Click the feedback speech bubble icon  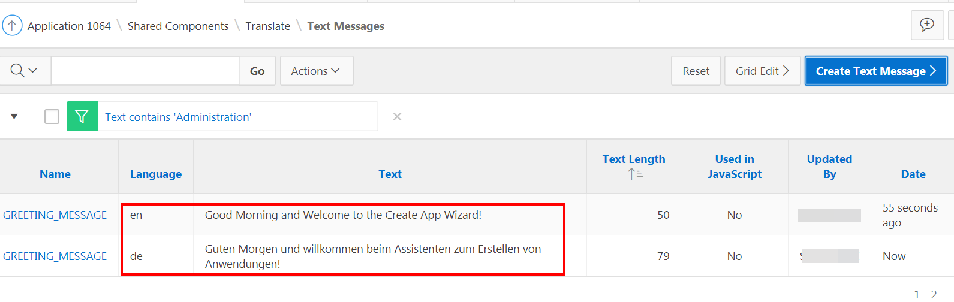click(x=926, y=25)
